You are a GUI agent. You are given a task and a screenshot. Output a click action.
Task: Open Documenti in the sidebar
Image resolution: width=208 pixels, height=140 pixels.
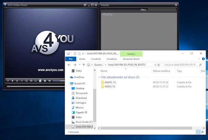point(80,93)
